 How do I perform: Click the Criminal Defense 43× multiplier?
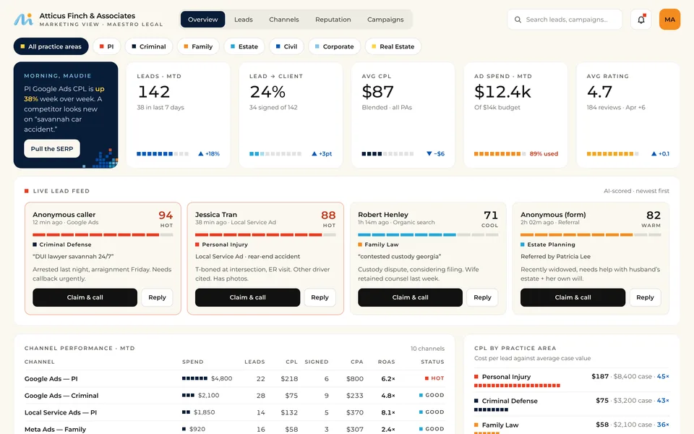(663, 400)
